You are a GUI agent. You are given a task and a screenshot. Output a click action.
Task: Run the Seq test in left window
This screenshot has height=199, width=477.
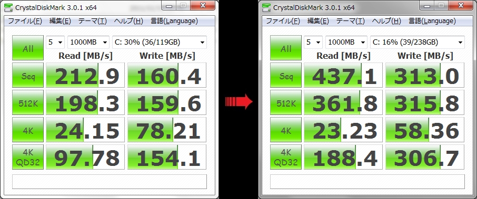point(28,75)
